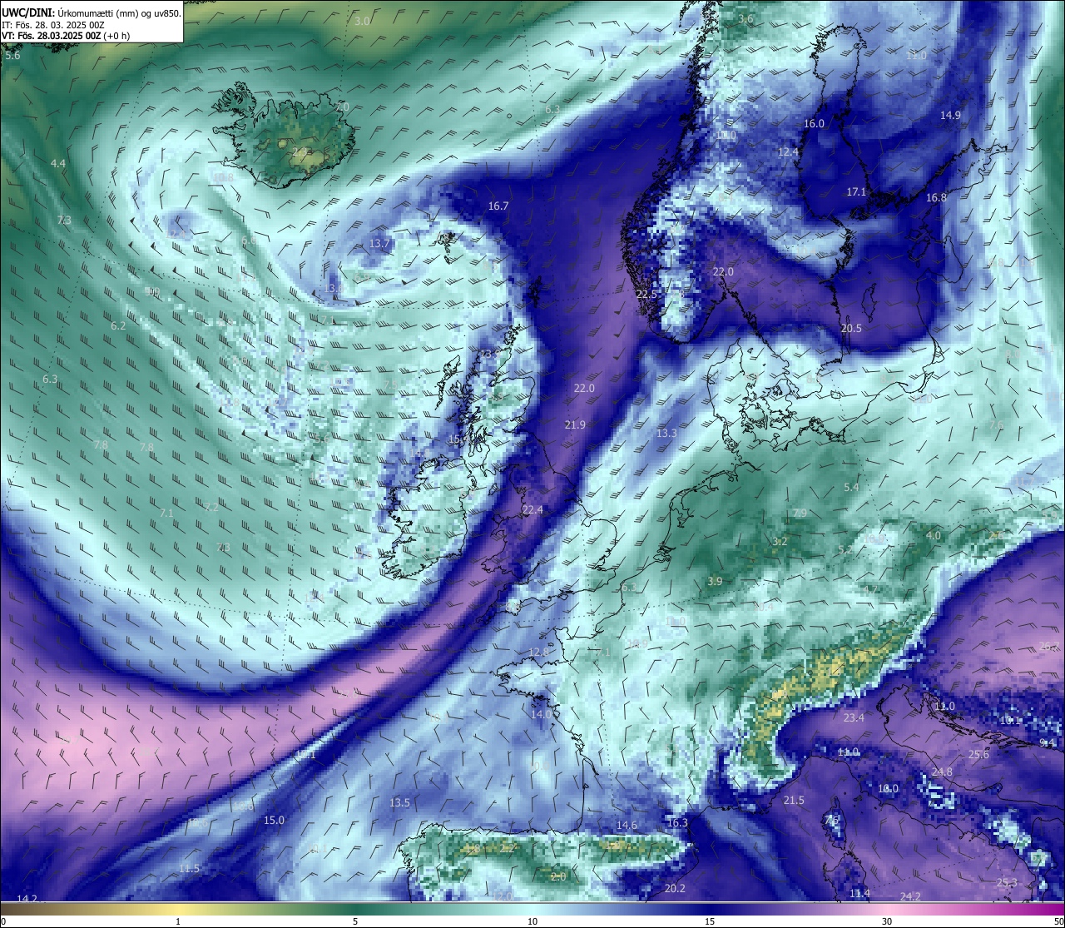
Task: Click the color scale tick label 10
Action: click(532, 921)
